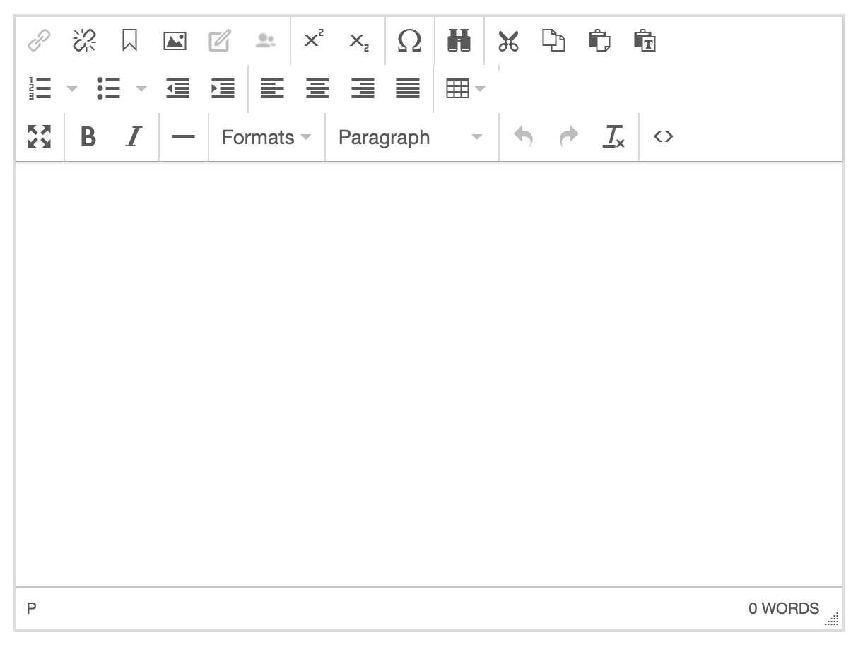Click the Paste as text icon

pyautogui.click(x=644, y=41)
